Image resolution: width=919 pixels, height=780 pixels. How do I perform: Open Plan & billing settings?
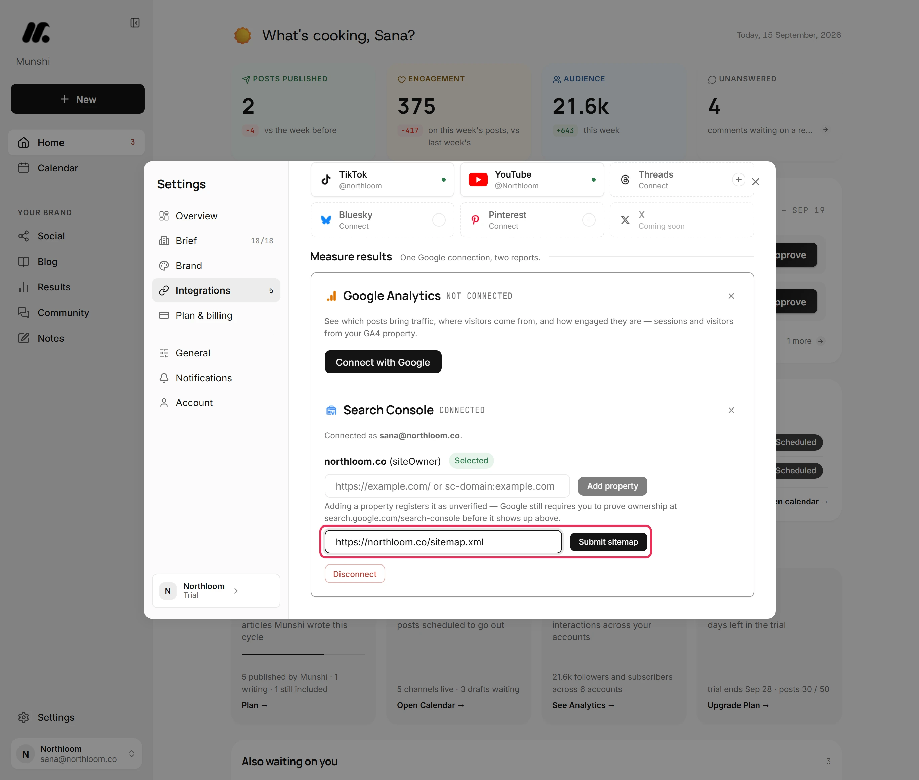(x=216, y=315)
